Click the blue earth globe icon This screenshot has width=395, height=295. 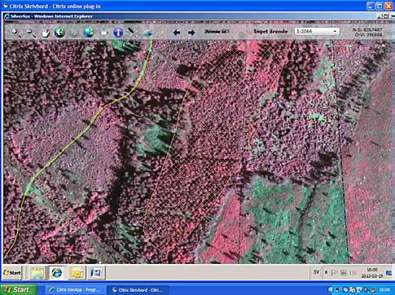tap(89, 33)
